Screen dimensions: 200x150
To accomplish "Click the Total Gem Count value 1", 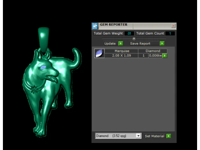I will pyautogui.click(x=170, y=33).
